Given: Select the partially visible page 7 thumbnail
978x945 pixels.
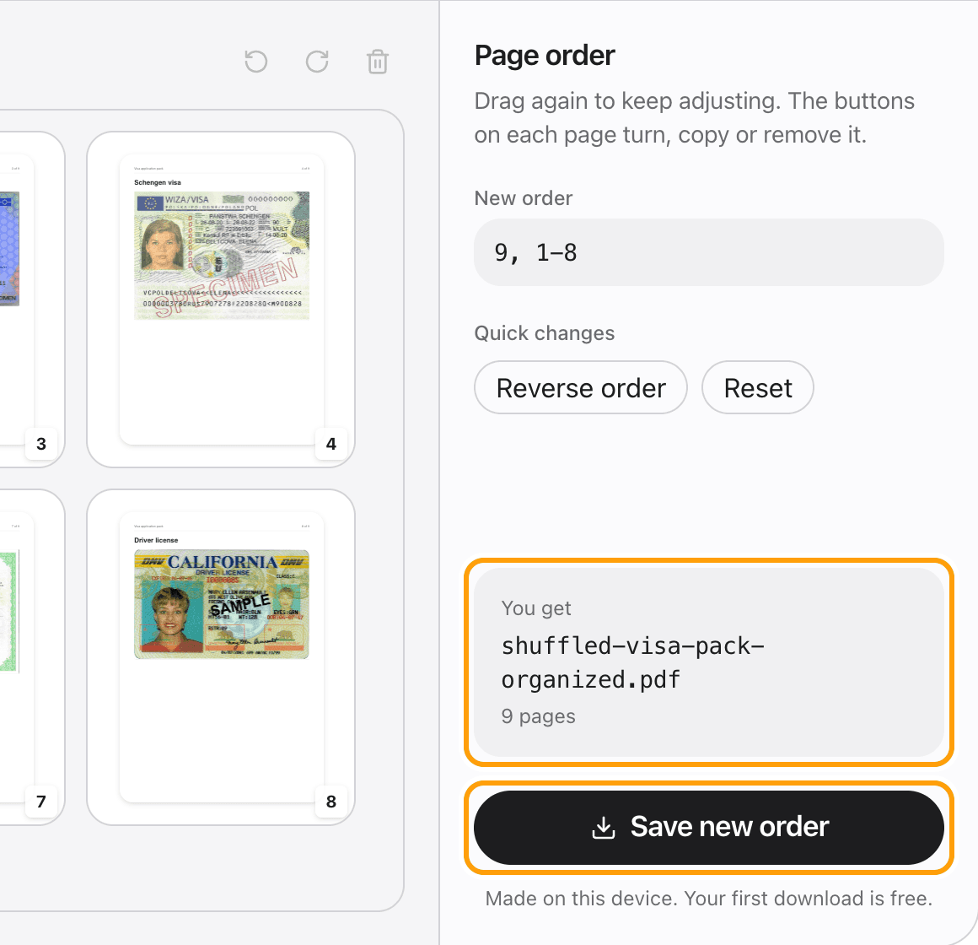Looking at the screenshot, I should pos(31,656).
